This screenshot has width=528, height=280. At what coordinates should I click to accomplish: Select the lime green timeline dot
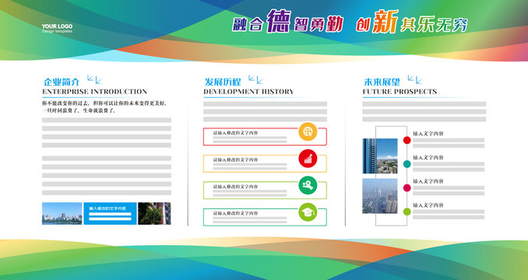pyautogui.click(x=407, y=212)
